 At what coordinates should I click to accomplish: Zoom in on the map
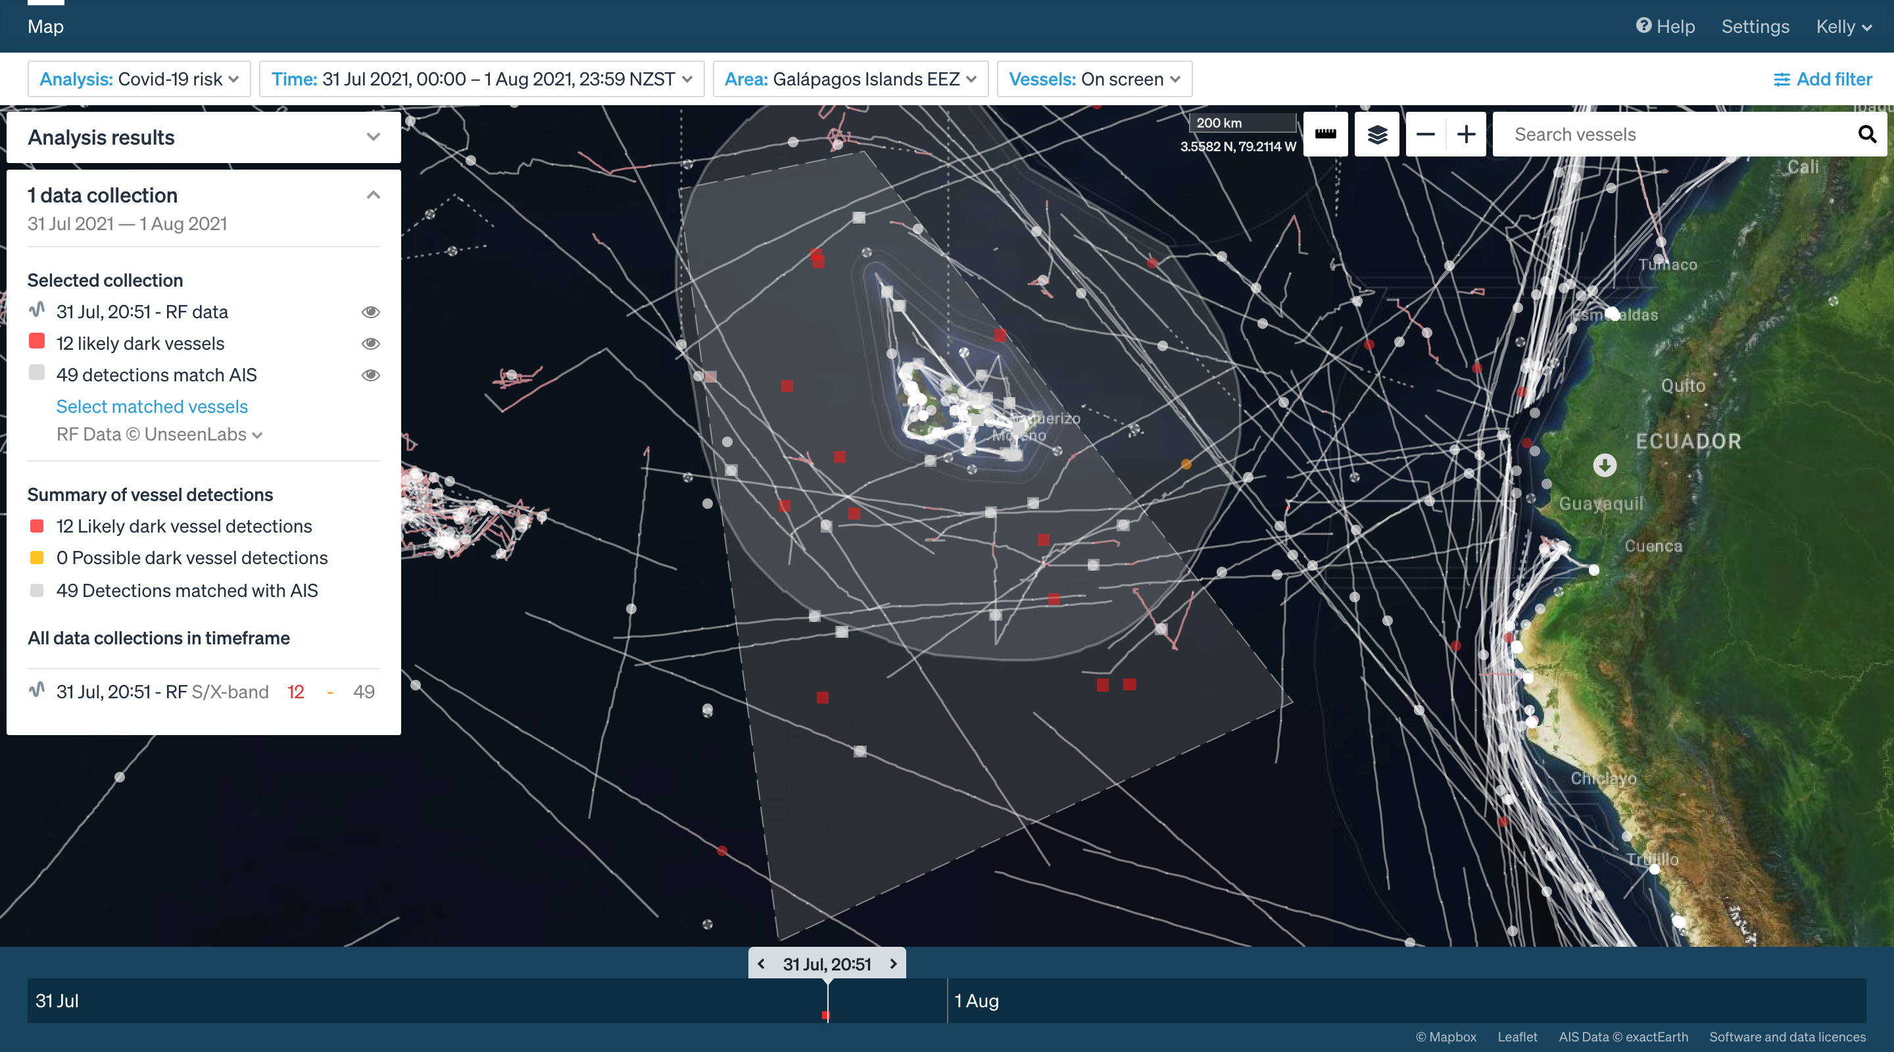[1466, 133]
